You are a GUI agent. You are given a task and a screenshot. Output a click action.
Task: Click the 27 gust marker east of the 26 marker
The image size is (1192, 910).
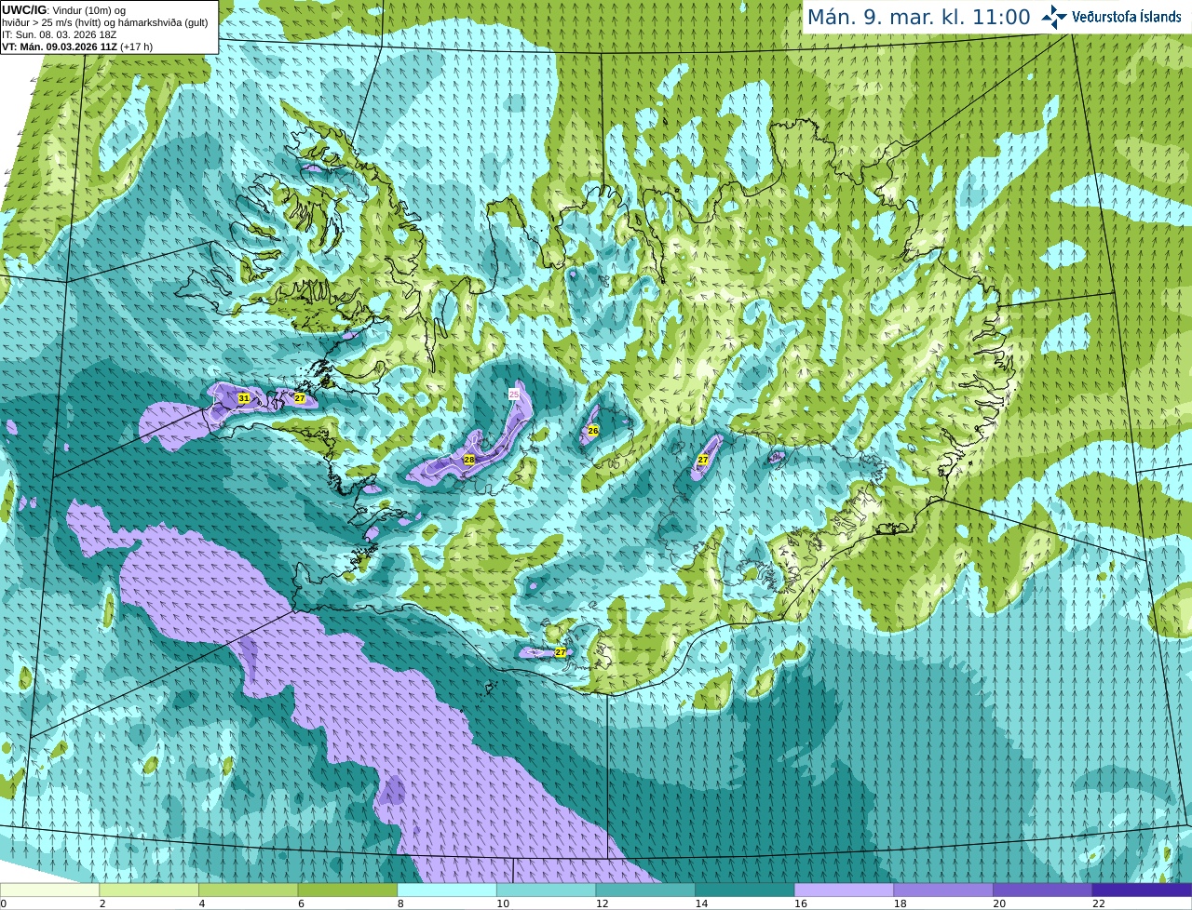coord(703,460)
